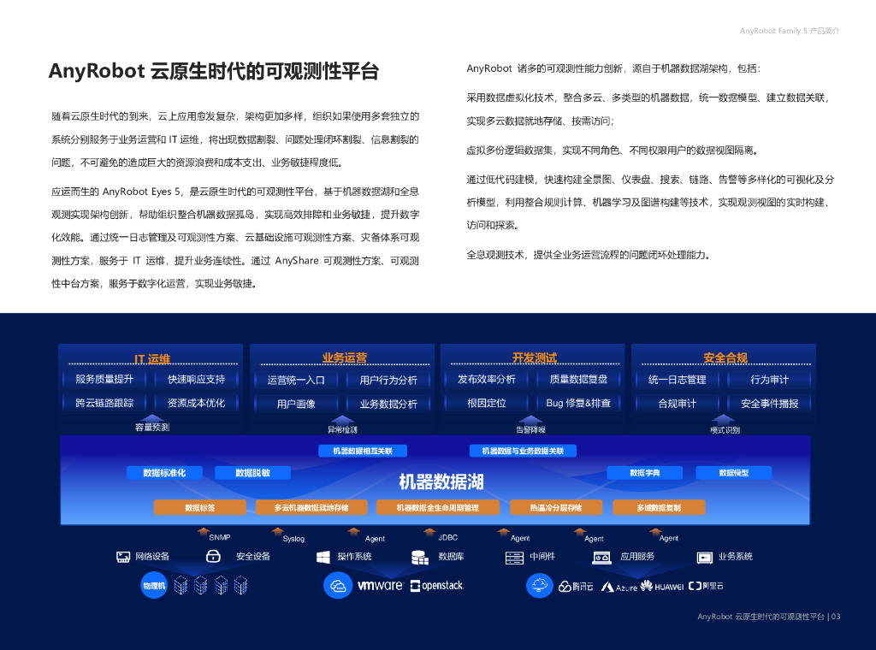Click the 机器数据相互关联 label
The height and width of the screenshot is (650, 876).
(x=363, y=451)
